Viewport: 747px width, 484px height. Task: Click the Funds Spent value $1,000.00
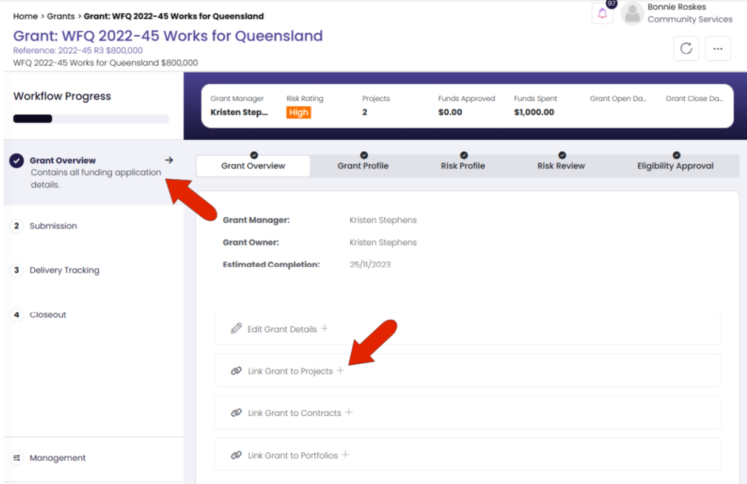click(534, 112)
